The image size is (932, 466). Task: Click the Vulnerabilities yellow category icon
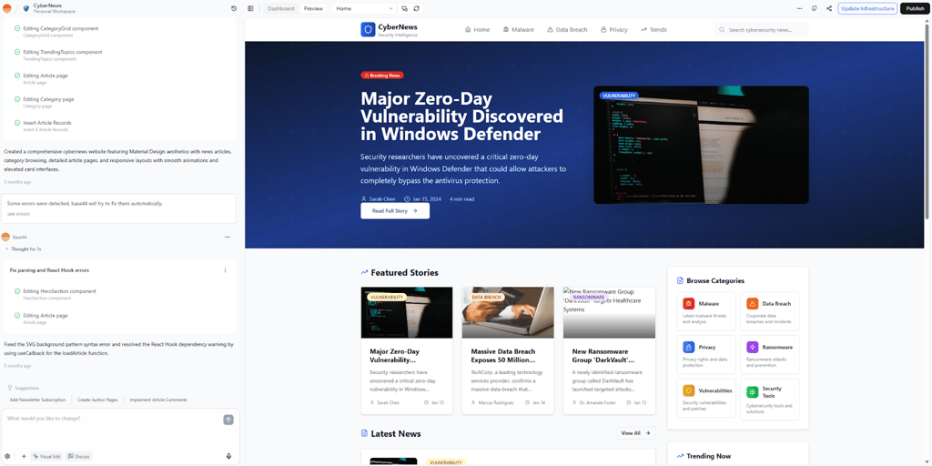point(688,390)
